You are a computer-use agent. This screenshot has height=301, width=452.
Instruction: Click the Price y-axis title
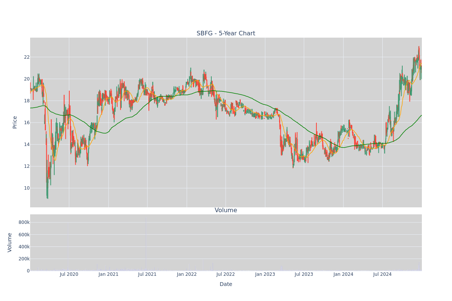point(15,122)
